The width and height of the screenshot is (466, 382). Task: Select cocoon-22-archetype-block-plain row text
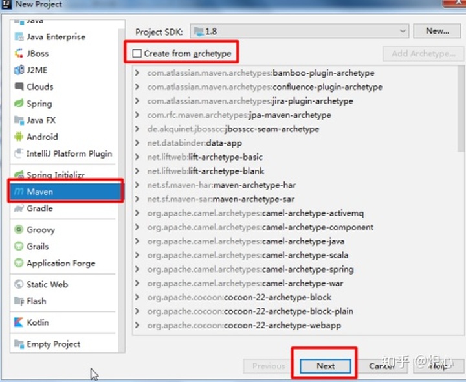250,311
